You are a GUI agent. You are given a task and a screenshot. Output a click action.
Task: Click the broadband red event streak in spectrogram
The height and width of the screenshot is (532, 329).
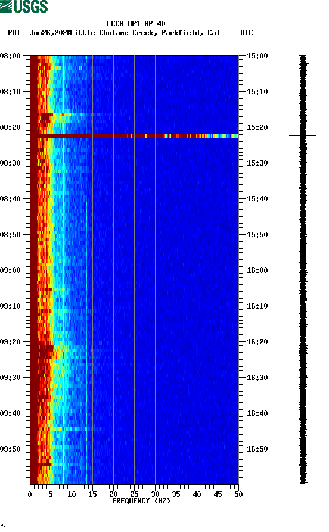coord(135,136)
